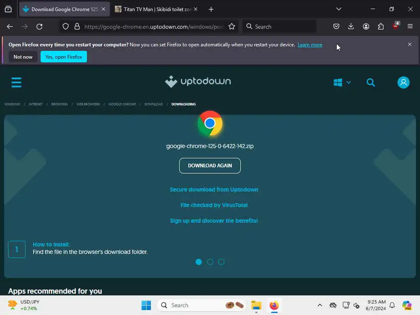The width and height of the screenshot is (420, 315).
Task: Open Secure download from Uptodown link
Action: (x=214, y=189)
